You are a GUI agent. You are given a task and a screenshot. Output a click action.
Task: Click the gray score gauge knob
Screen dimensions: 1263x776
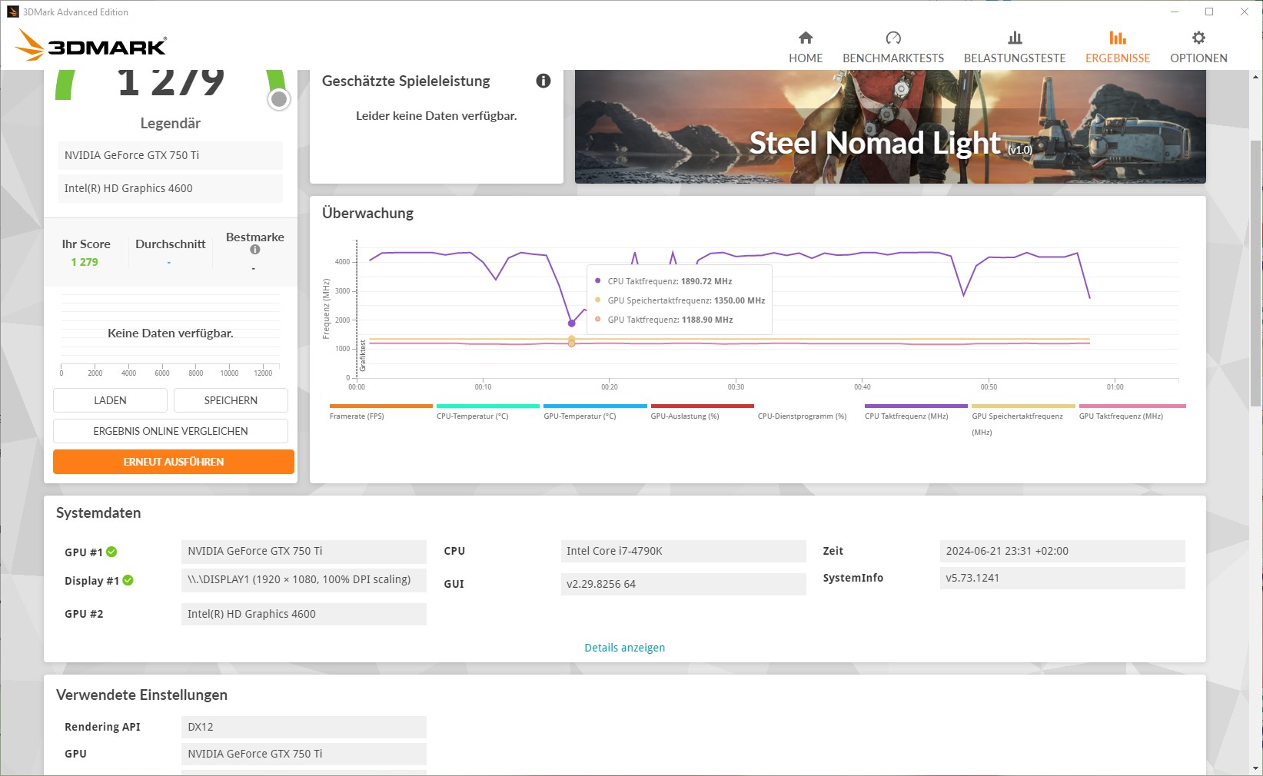pos(279,99)
